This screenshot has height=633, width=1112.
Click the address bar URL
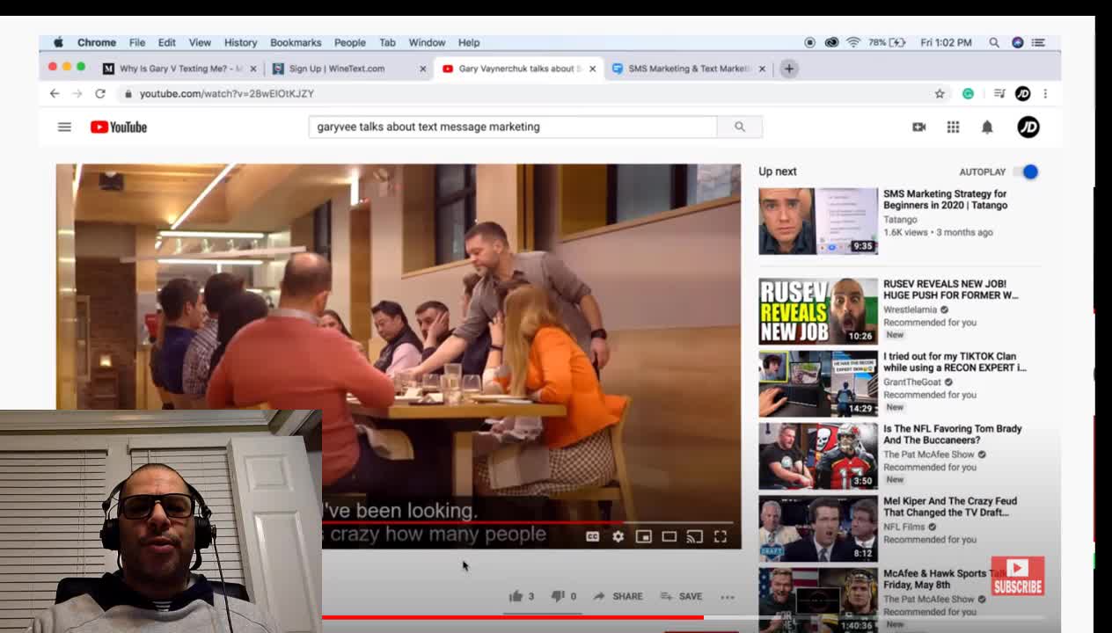pos(227,93)
